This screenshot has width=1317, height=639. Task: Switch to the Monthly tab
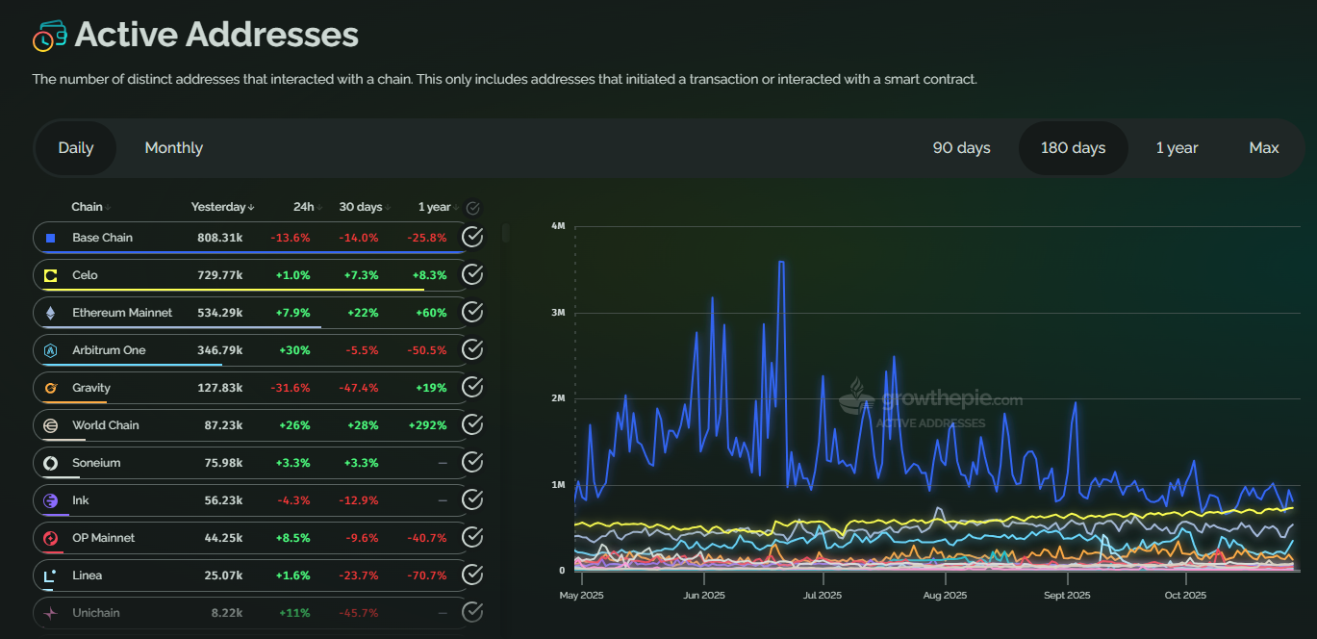173,148
